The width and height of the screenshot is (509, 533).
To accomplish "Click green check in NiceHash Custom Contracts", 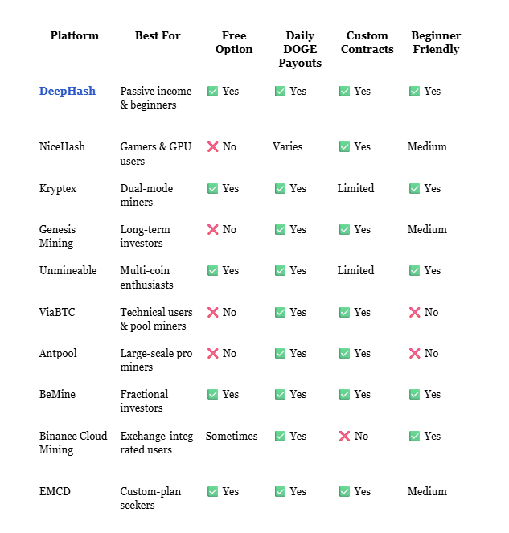I will point(345,146).
